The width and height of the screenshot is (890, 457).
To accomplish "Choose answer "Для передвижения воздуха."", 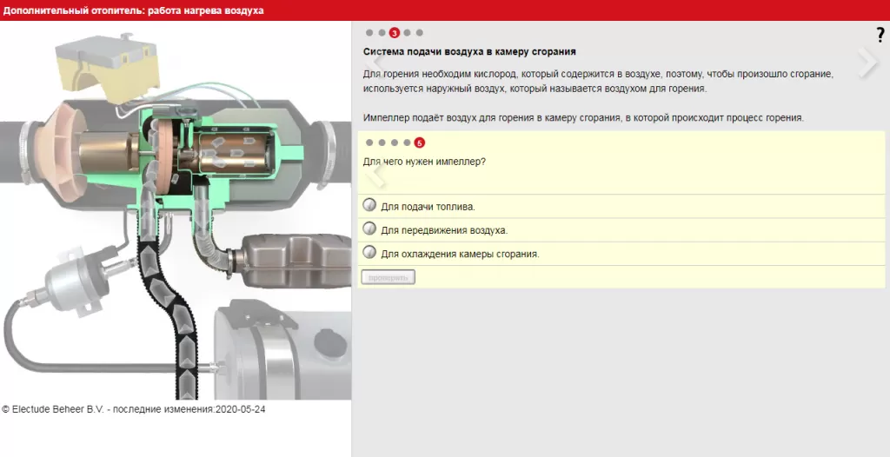I will [x=621, y=230].
